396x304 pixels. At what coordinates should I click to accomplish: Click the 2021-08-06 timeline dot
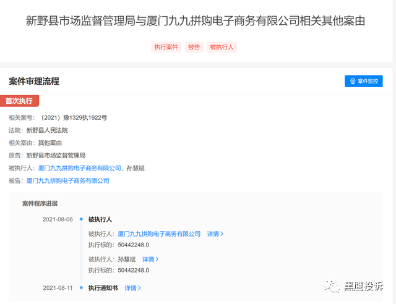(x=81, y=219)
